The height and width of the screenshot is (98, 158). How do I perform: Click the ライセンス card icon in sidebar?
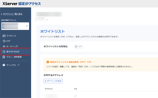point(4,36)
